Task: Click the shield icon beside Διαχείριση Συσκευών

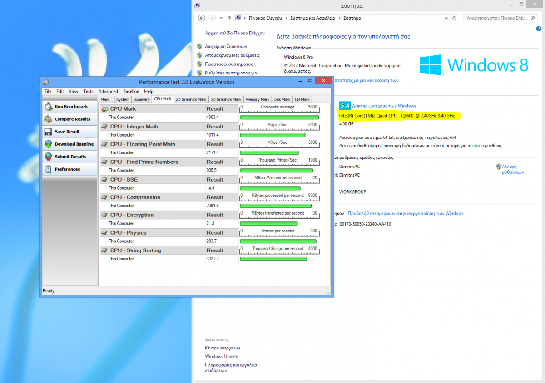Action: coord(199,46)
